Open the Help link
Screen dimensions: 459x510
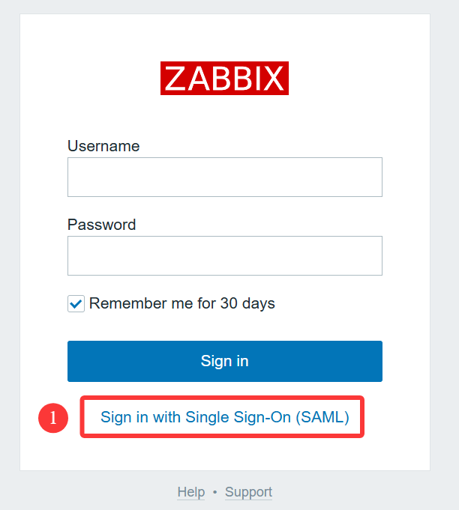click(x=190, y=492)
